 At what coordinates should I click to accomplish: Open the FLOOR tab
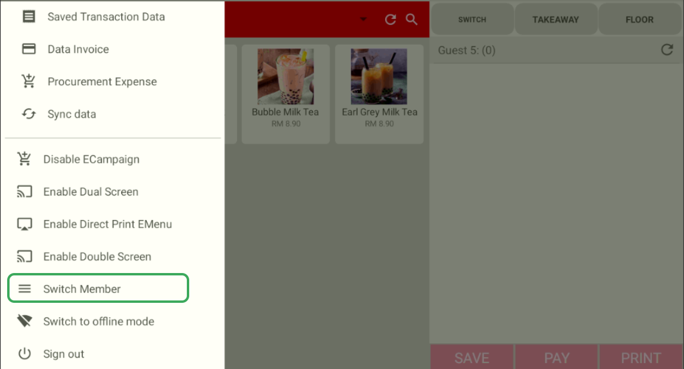[639, 19]
